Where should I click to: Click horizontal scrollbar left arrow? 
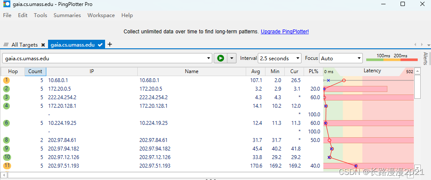(x=4, y=174)
